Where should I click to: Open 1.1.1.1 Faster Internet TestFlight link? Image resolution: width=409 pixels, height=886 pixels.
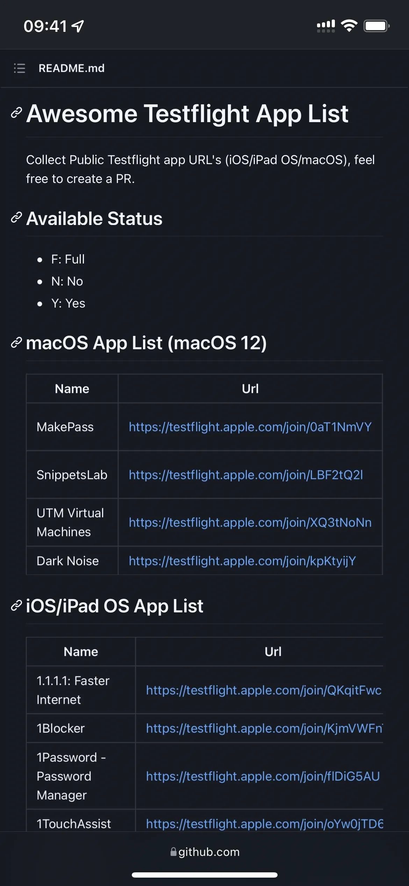pos(264,690)
